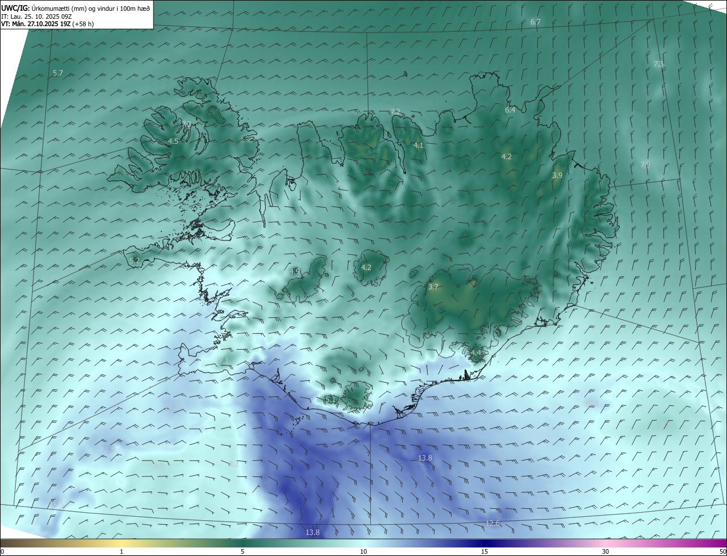Click the color scale tick label 0
The height and width of the screenshot is (556, 727).
pos(2,551)
